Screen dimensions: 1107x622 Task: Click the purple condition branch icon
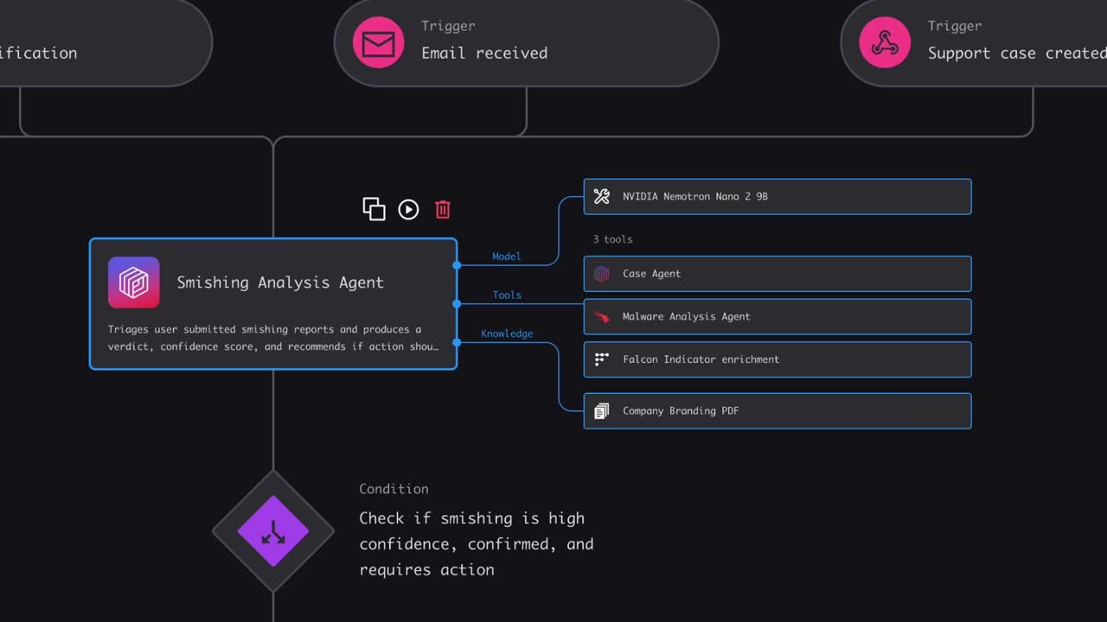click(273, 532)
